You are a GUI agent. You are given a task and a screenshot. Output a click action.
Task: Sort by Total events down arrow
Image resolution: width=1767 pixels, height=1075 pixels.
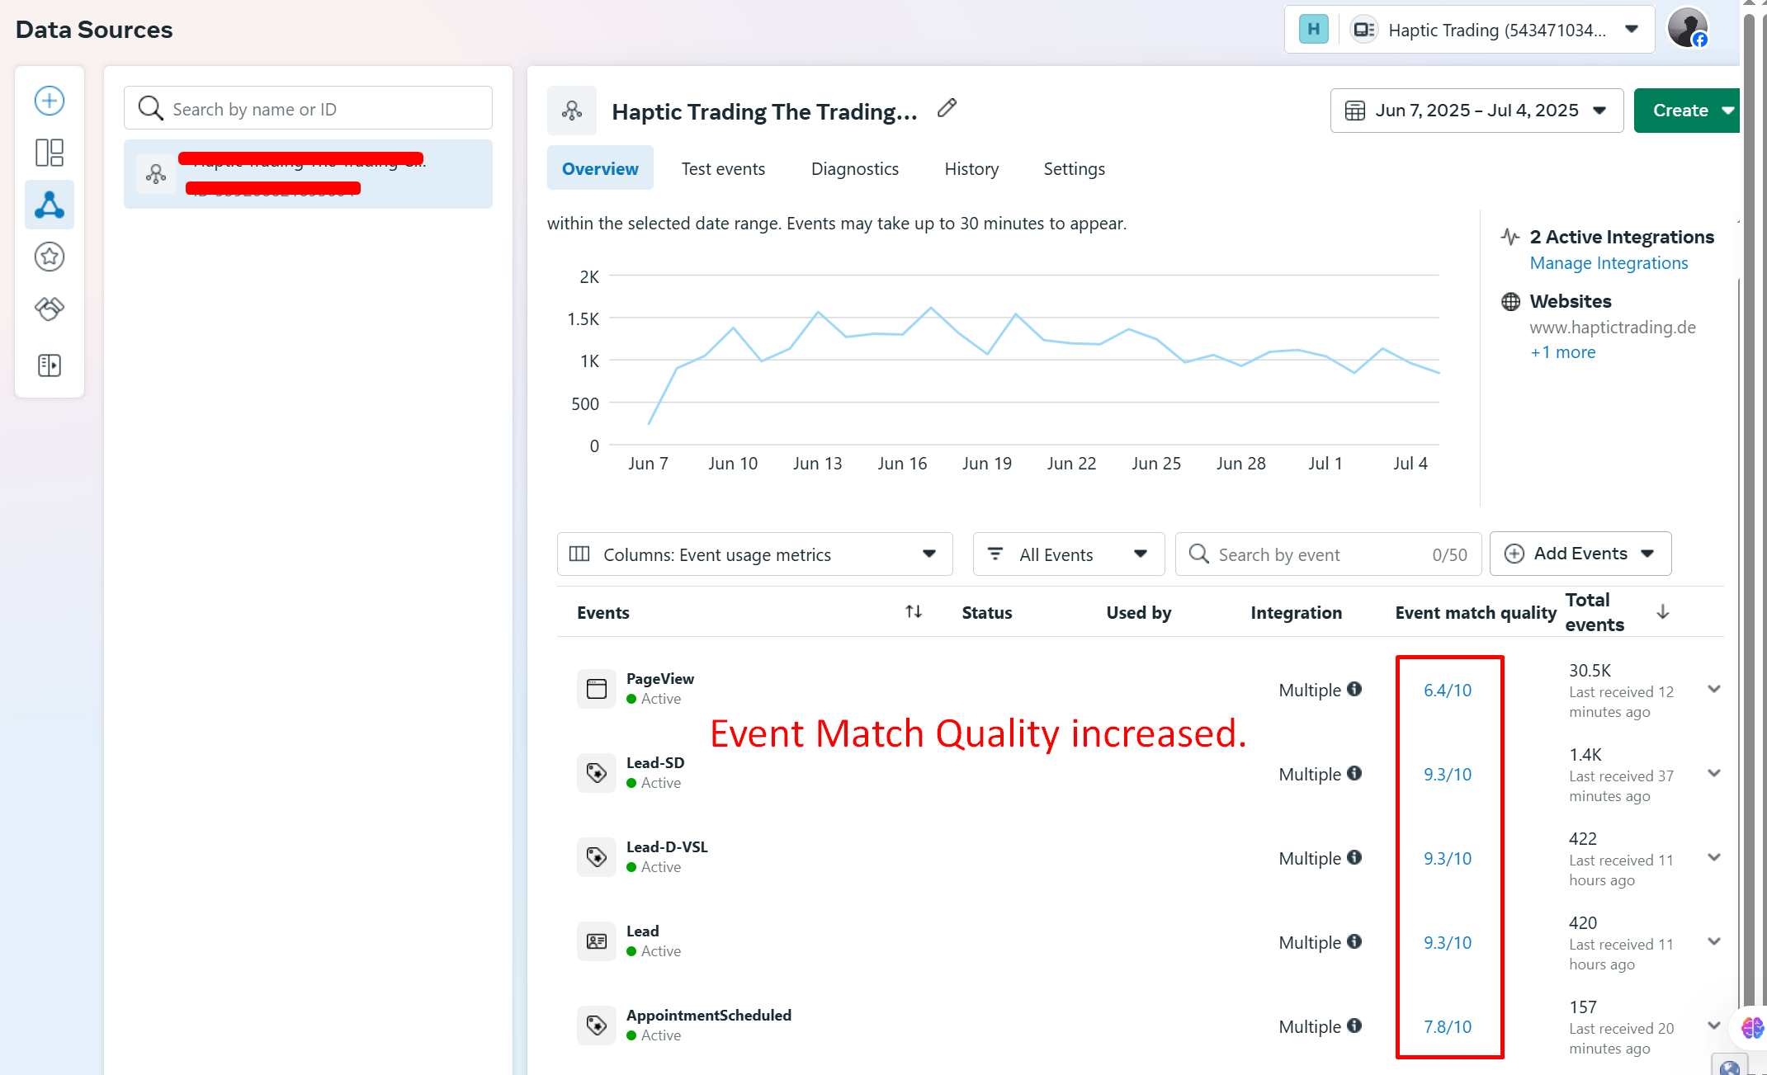click(x=1663, y=611)
